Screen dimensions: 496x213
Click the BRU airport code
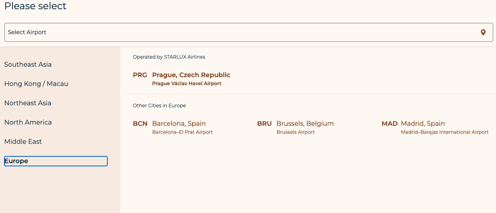(264, 123)
